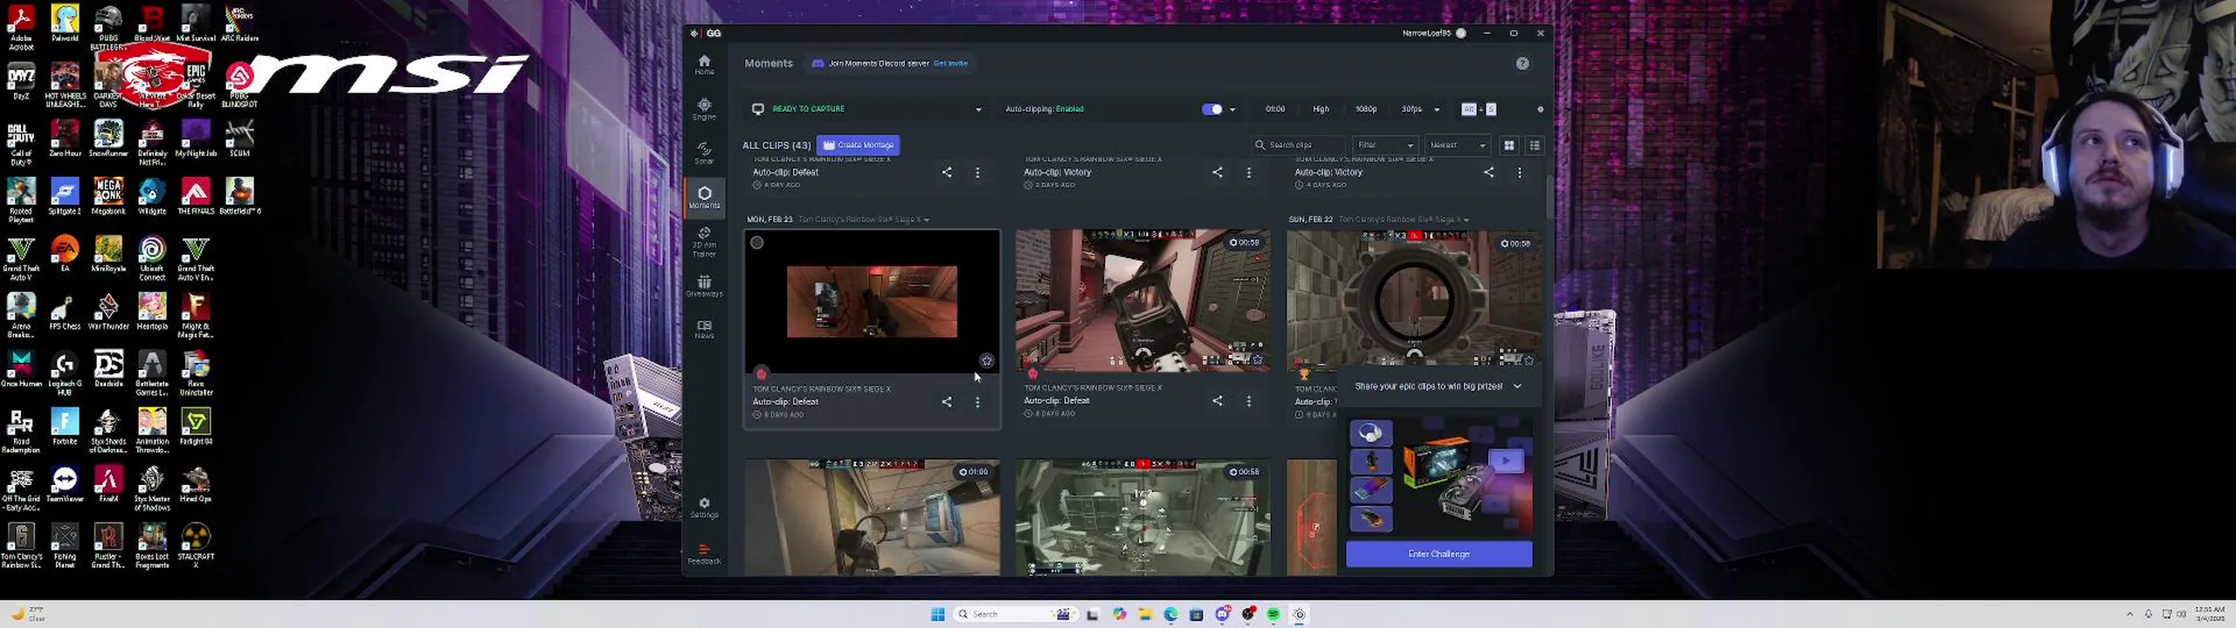Image resolution: width=2236 pixels, height=628 pixels.
Task: Open the rifle-sight Defeat clip thumbnail
Action: point(1142,300)
